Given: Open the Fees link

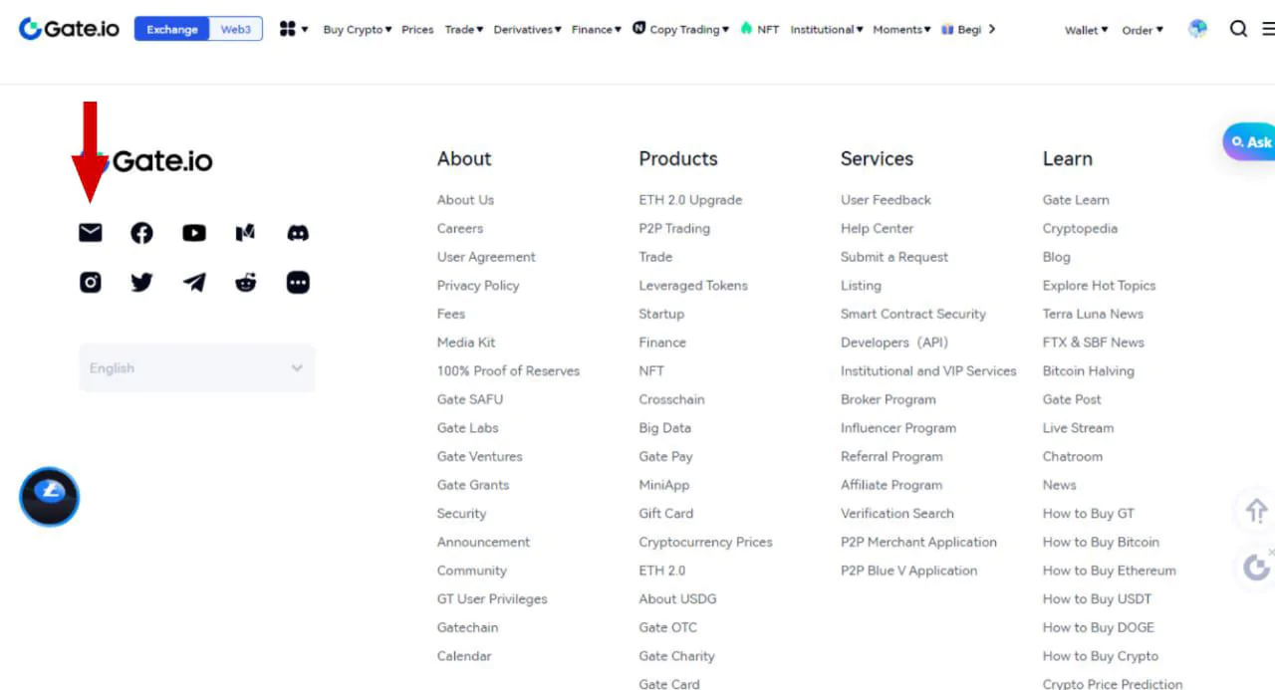Looking at the screenshot, I should click(x=451, y=314).
